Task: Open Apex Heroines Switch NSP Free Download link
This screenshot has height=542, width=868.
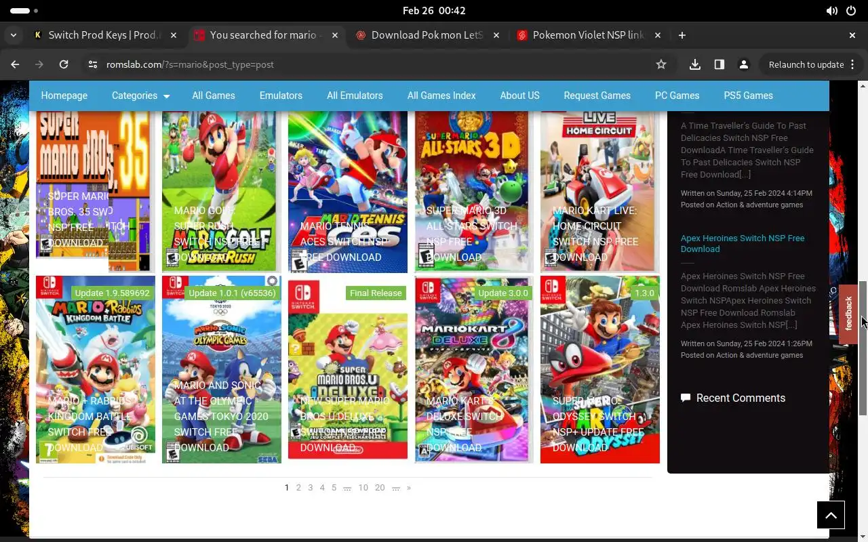Action: point(743,244)
